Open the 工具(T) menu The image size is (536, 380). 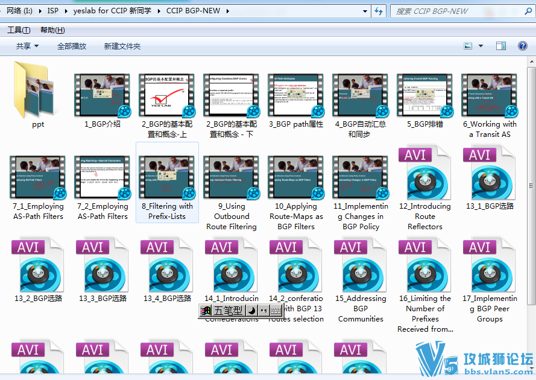point(19,30)
